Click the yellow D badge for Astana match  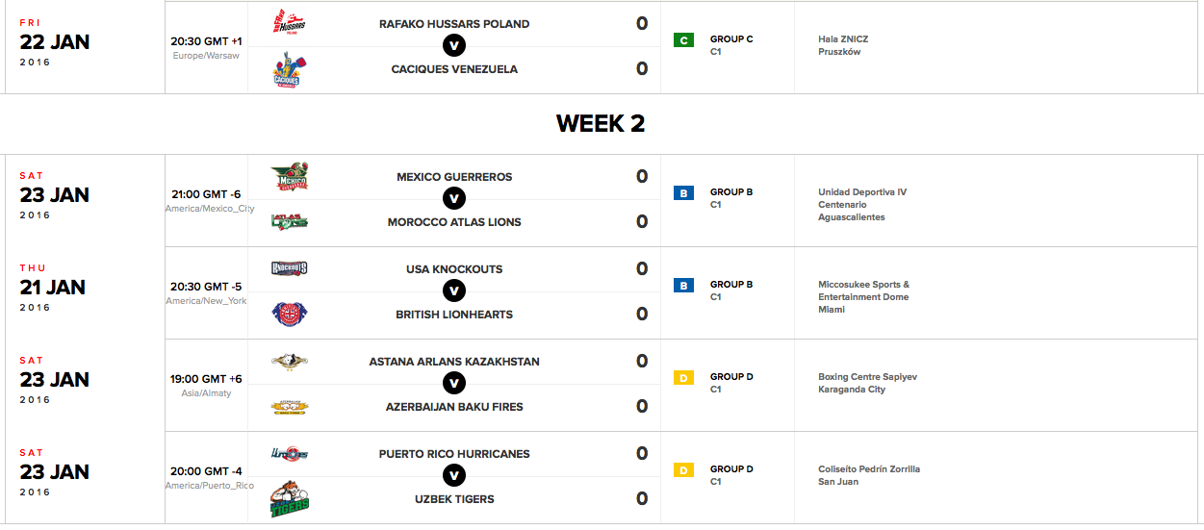pyautogui.click(x=683, y=378)
